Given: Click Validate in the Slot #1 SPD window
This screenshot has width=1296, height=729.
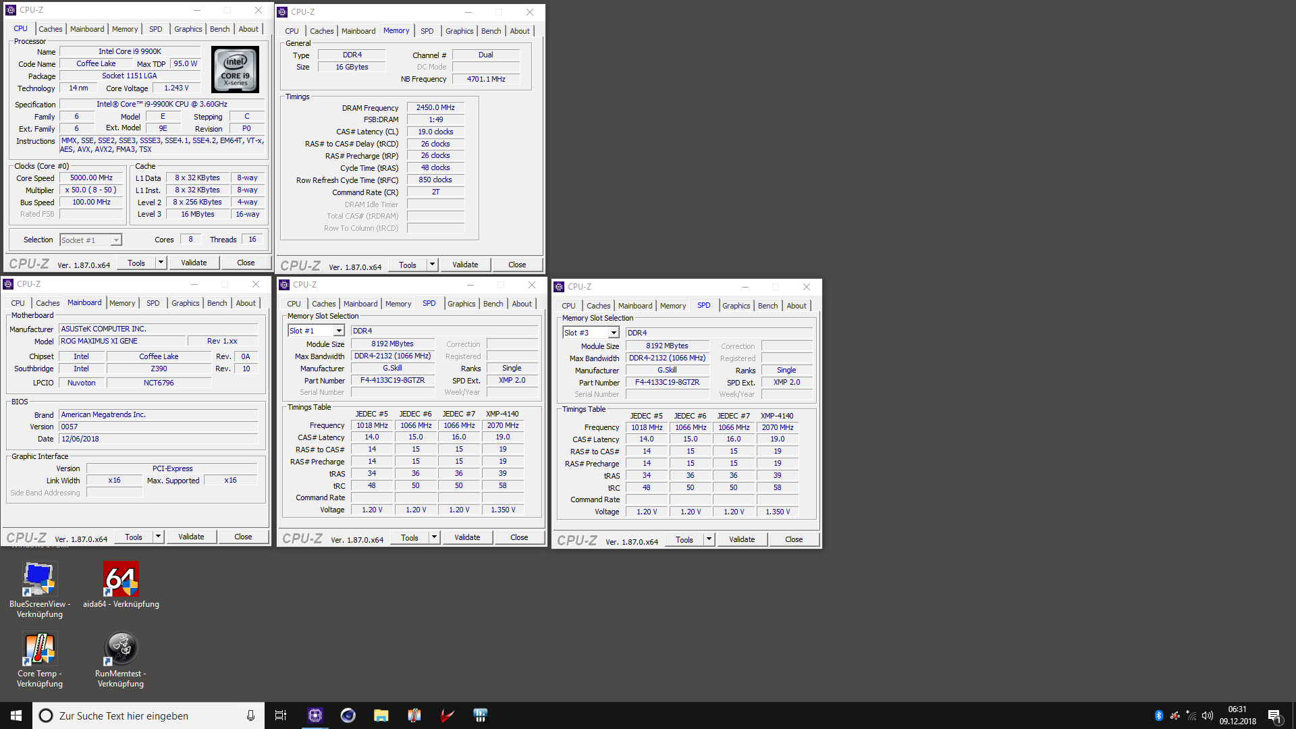Looking at the screenshot, I should [x=467, y=537].
